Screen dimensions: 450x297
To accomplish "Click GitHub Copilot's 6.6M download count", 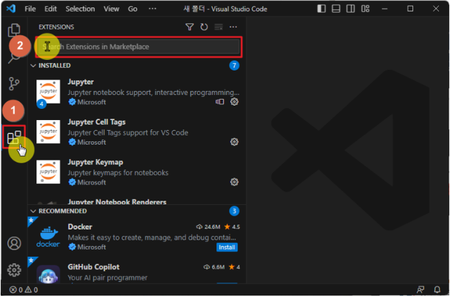I will tap(214, 267).
